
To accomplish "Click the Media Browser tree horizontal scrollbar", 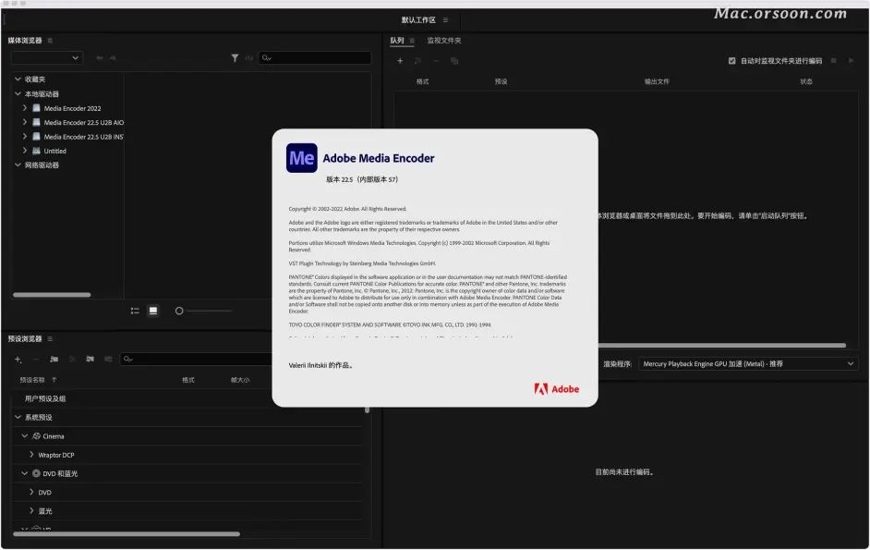I will [x=52, y=295].
